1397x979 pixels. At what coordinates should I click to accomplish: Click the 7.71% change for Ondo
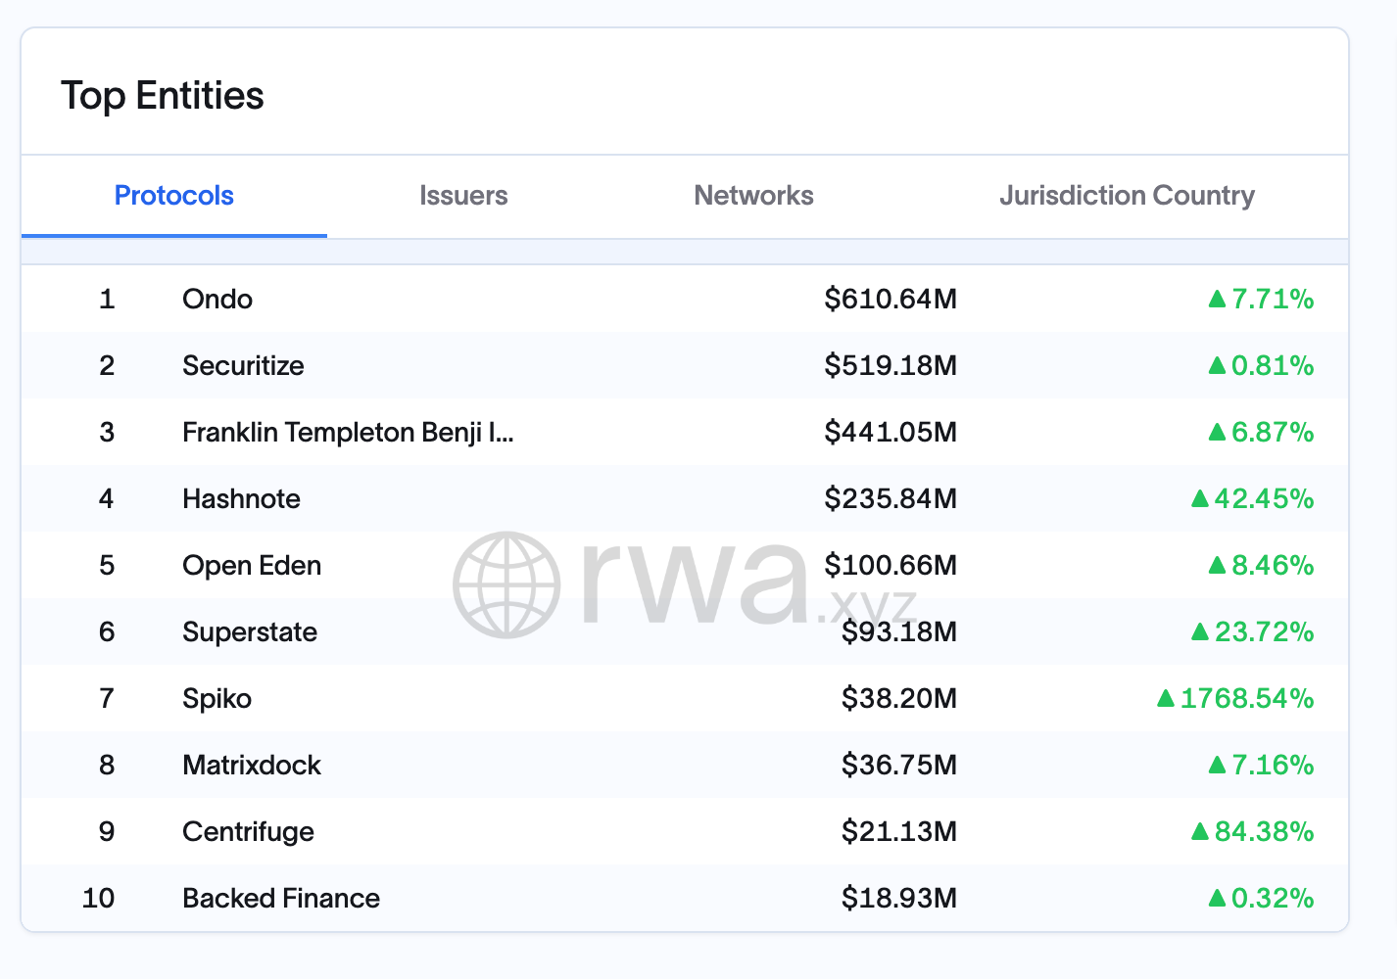point(1273,300)
